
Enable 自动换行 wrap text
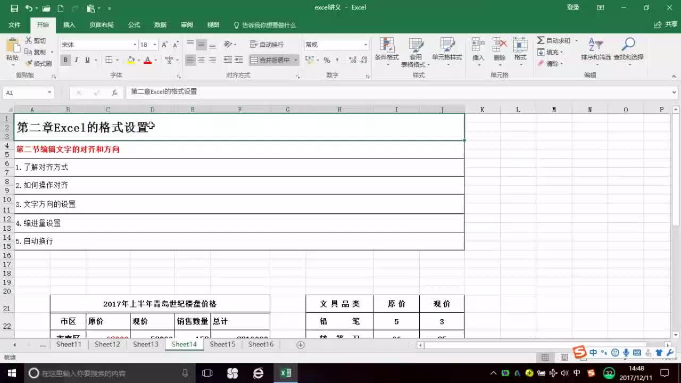(265, 44)
